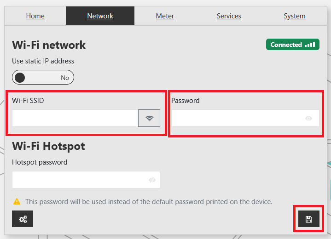This screenshot has height=239, width=331.
Task: Click the 'Wi-Fi network' heading
Action: point(49,45)
